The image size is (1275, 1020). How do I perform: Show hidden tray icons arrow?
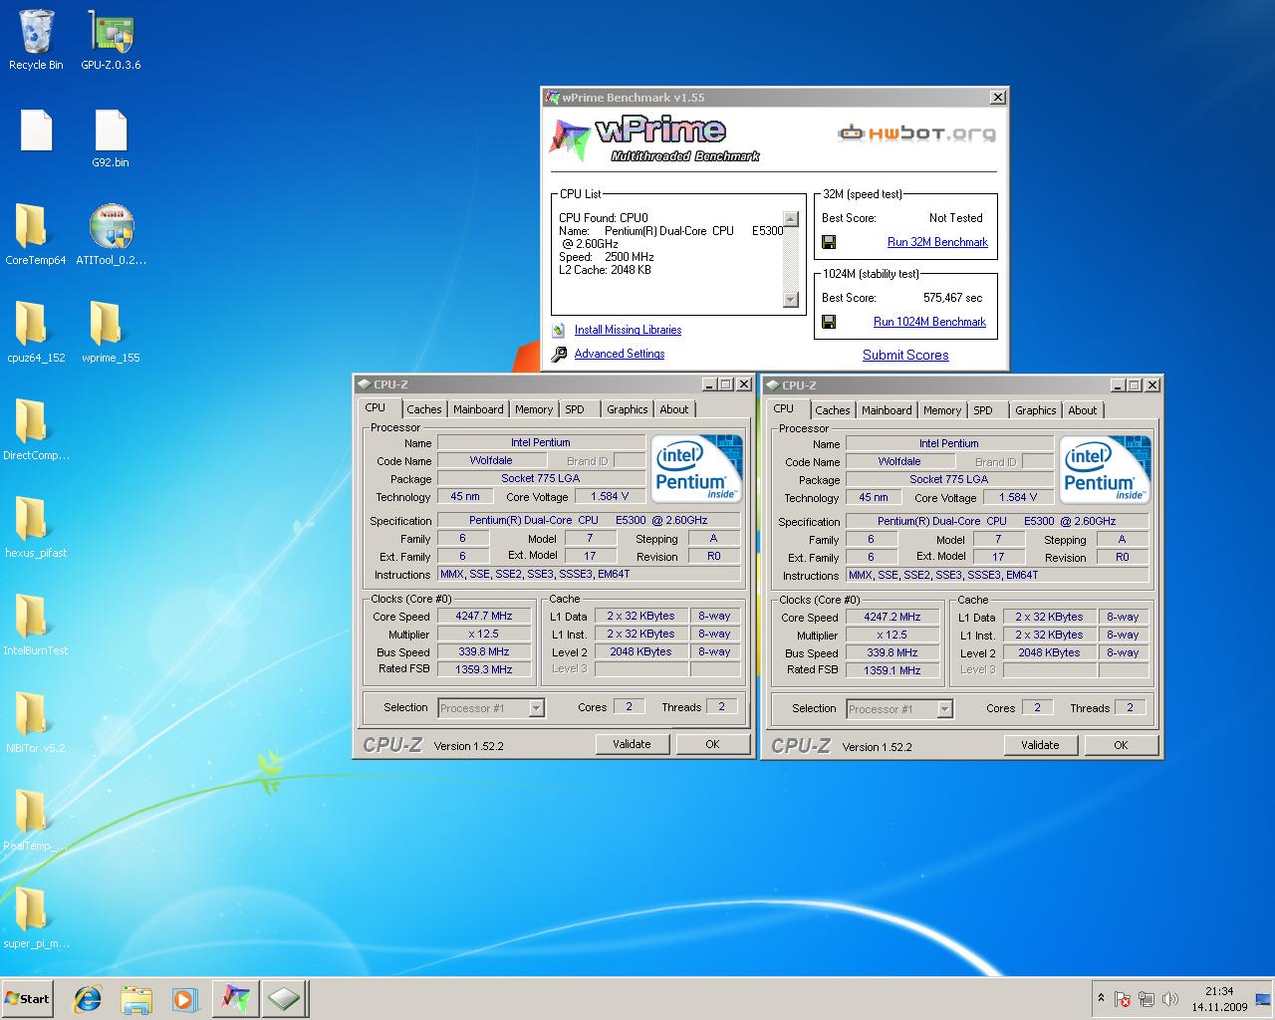click(1101, 998)
